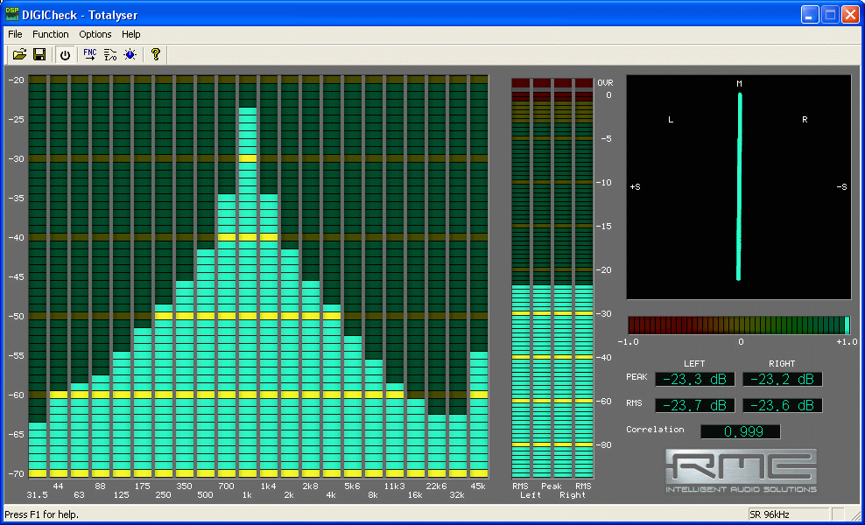Click the 22k6 frequency label
865x525 pixels.
436,486
